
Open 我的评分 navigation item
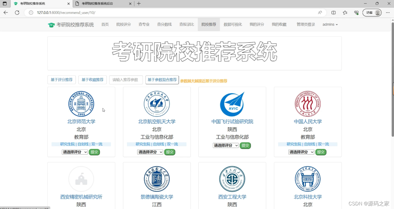tap(257, 24)
